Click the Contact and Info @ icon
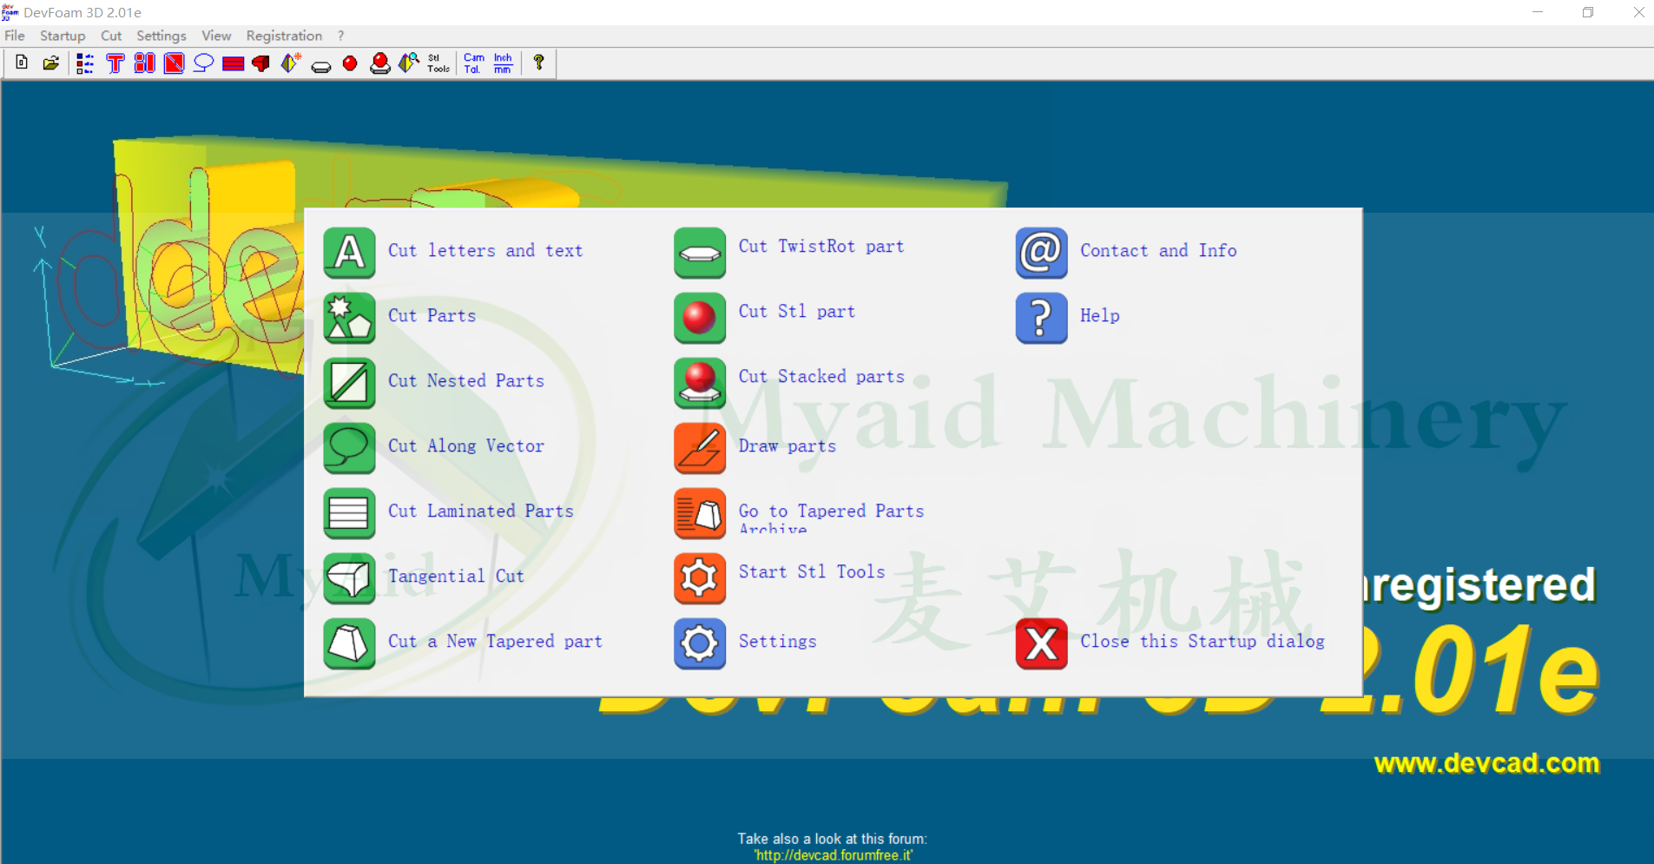1654x864 pixels. pyautogui.click(x=1041, y=253)
